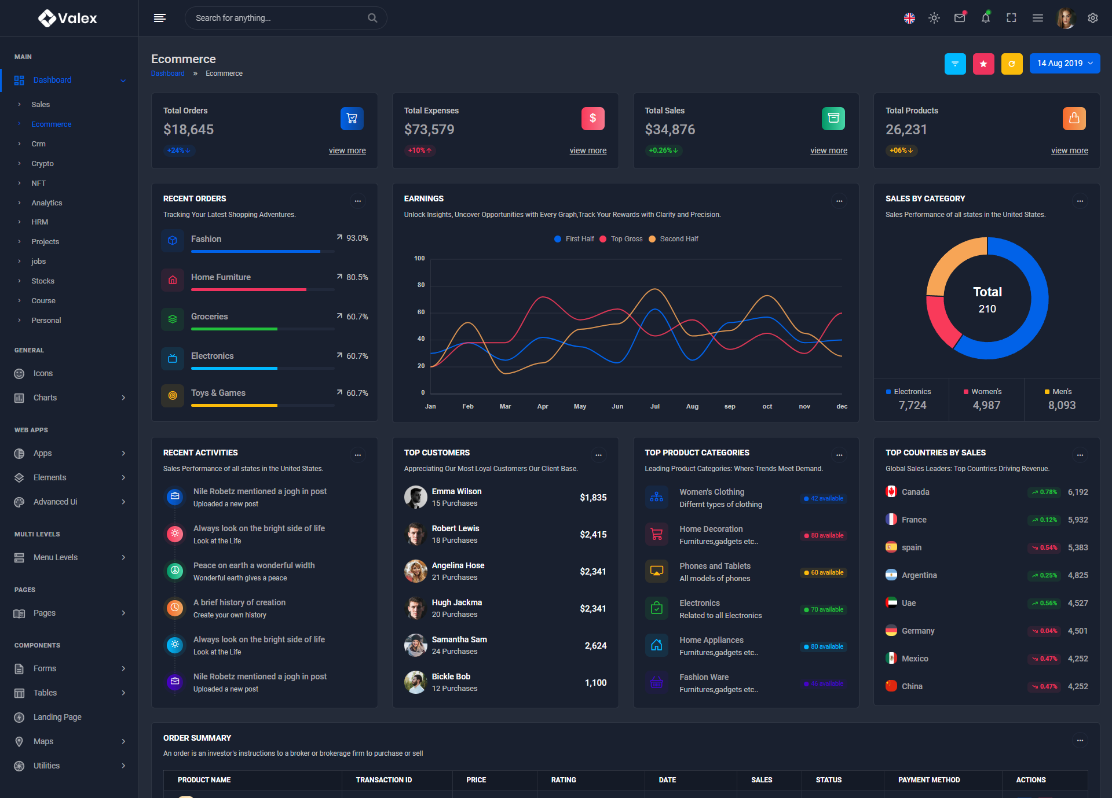Click the Fashion orders progress bar
This screenshot has height=798, width=1112.
[262, 252]
